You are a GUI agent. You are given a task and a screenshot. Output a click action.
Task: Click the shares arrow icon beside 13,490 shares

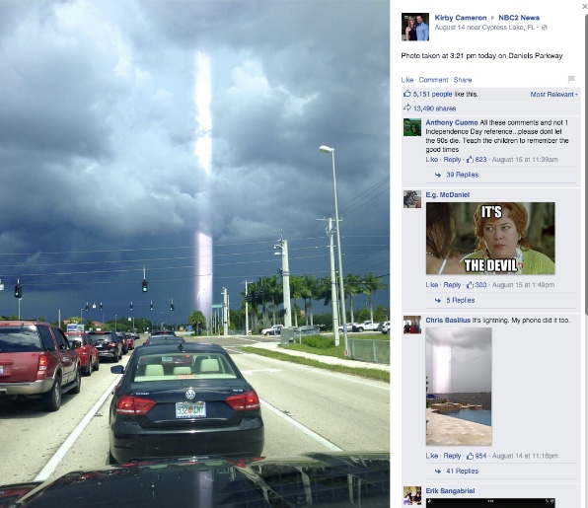pos(407,108)
